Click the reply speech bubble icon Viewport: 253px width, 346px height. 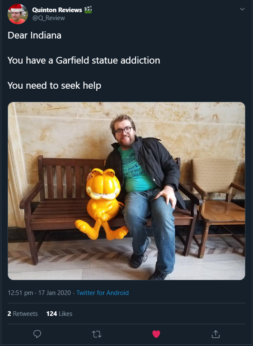coord(37,334)
